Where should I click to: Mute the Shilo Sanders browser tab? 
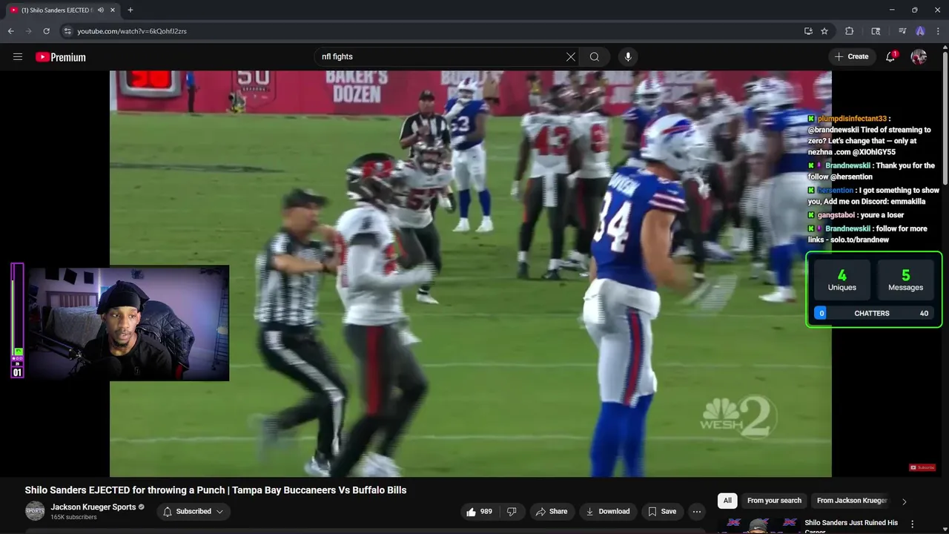tap(101, 10)
